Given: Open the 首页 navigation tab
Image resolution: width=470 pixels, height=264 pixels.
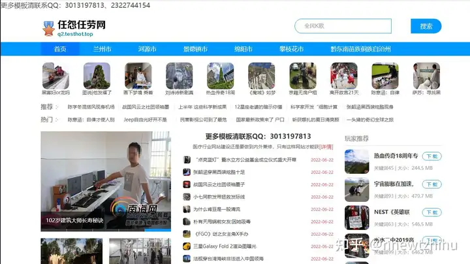Looking at the screenshot, I should (x=60, y=49).
